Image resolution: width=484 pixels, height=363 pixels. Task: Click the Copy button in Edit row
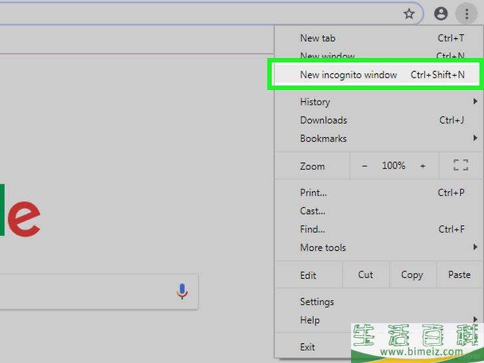point(413,275)
